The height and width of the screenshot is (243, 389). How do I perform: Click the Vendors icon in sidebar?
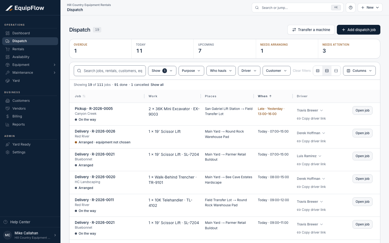coord(8,109)
